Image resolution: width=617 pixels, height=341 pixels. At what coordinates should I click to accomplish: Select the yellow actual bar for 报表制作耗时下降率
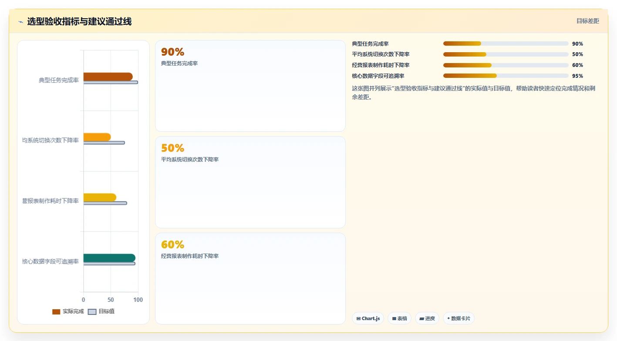[100, 197]
